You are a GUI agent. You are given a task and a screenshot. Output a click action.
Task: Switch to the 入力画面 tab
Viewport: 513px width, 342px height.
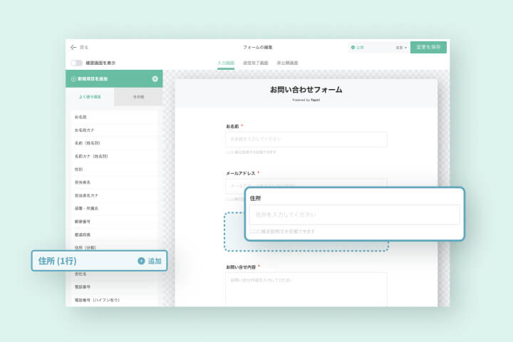pyautogui.click(x=225, y=63)
